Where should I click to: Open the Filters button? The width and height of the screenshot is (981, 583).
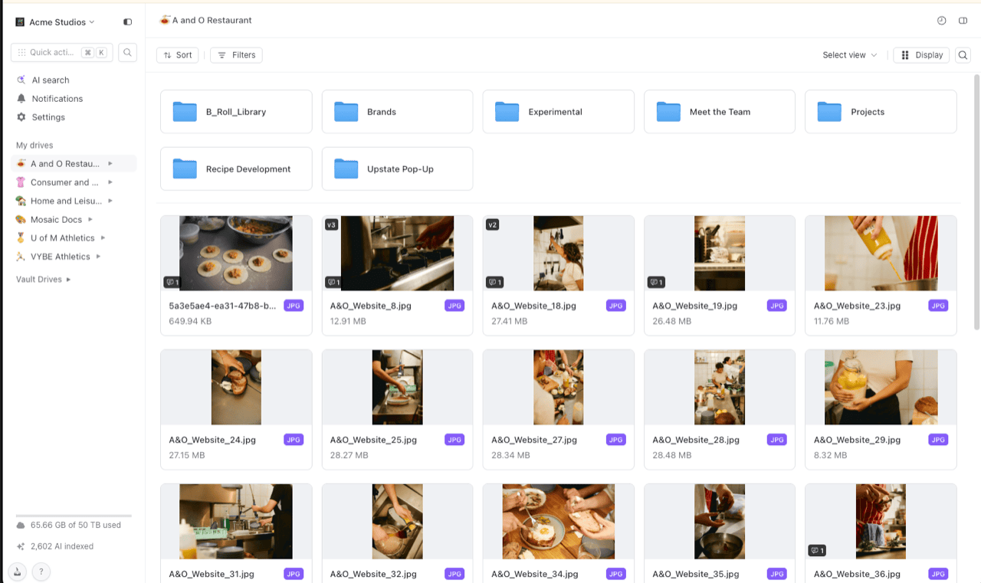pyautogui.click(x=236, y=55)
